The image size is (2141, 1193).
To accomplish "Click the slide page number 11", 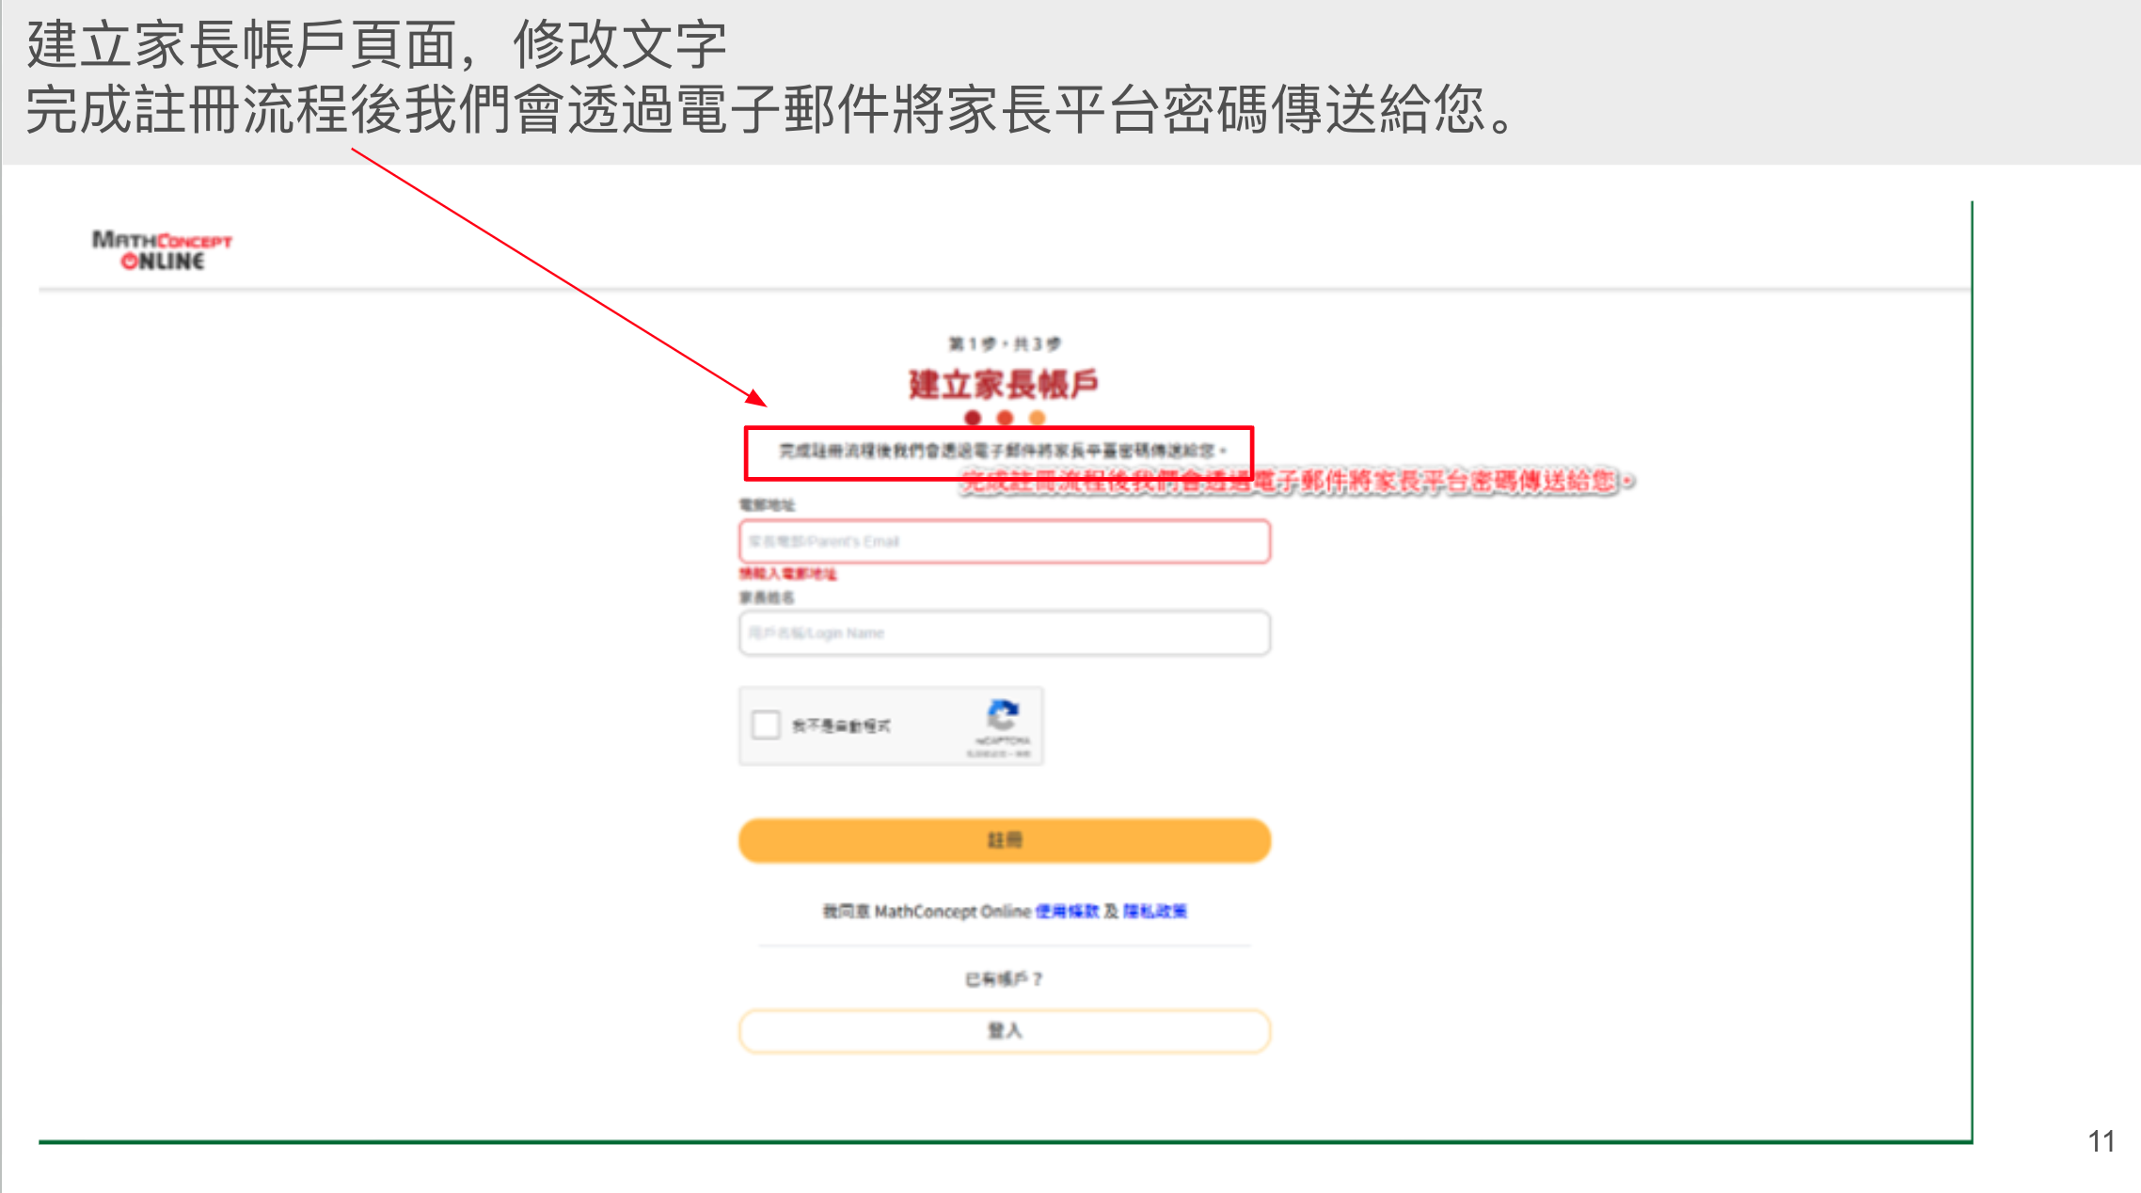I will pos(2101,1141).
